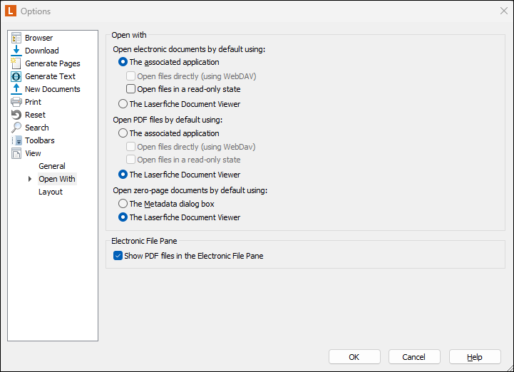Click the Help button
514x372 pixels.
tap(475, 356)
